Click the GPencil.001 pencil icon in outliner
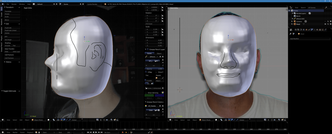332x134 pixels. pos(295,19)
